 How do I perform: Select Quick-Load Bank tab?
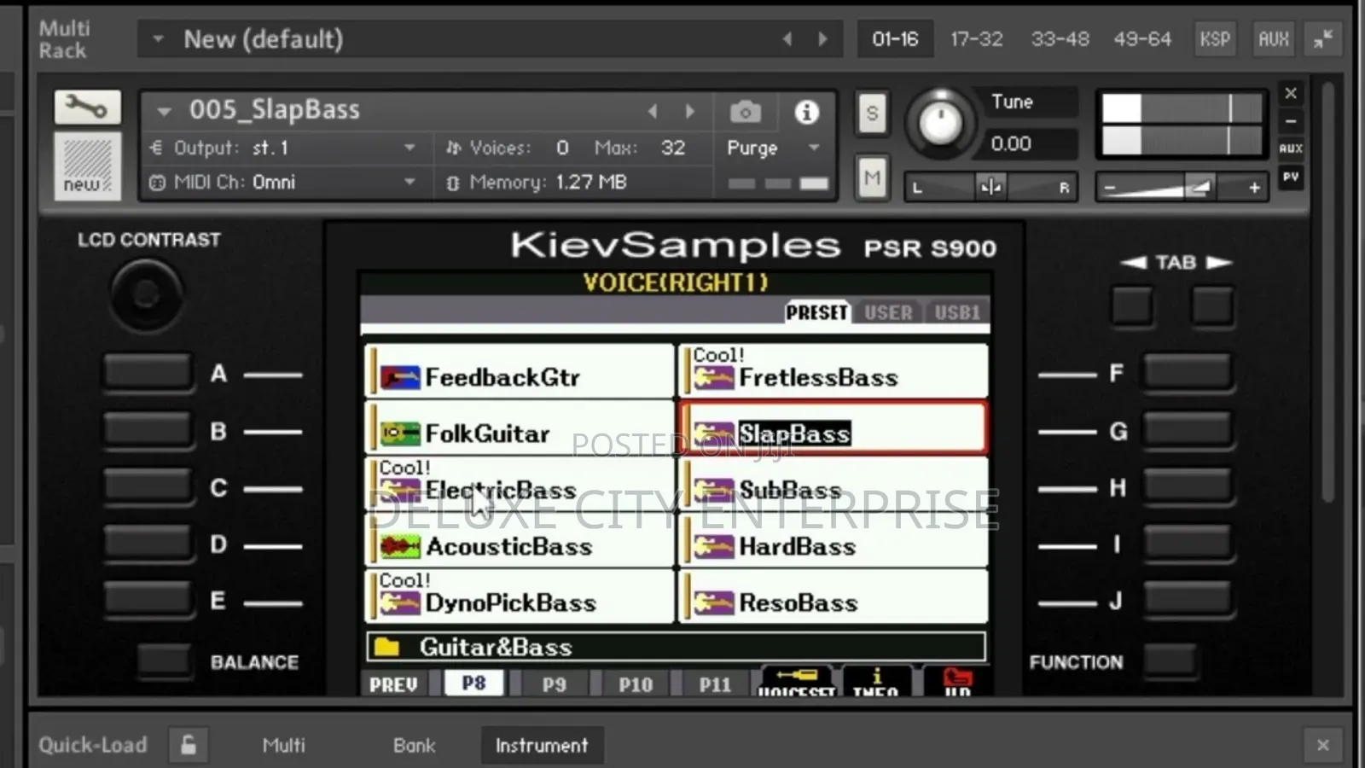tap(414, 745)
